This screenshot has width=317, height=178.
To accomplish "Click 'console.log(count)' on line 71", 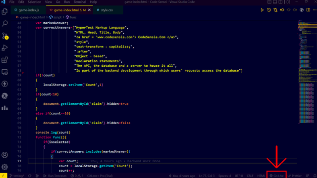I will [x=53, y=133].
